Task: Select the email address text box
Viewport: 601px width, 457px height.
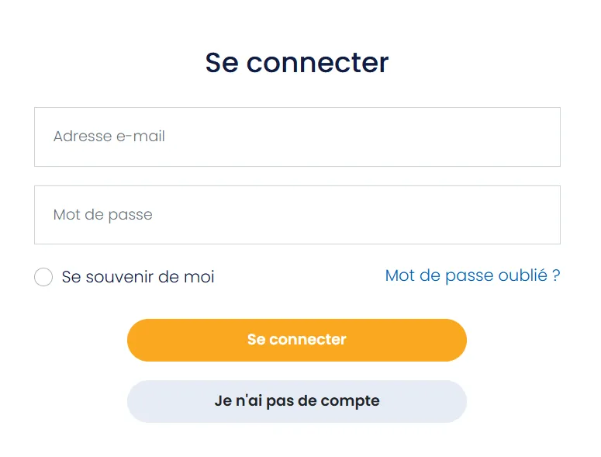Action: click(297, 137)
